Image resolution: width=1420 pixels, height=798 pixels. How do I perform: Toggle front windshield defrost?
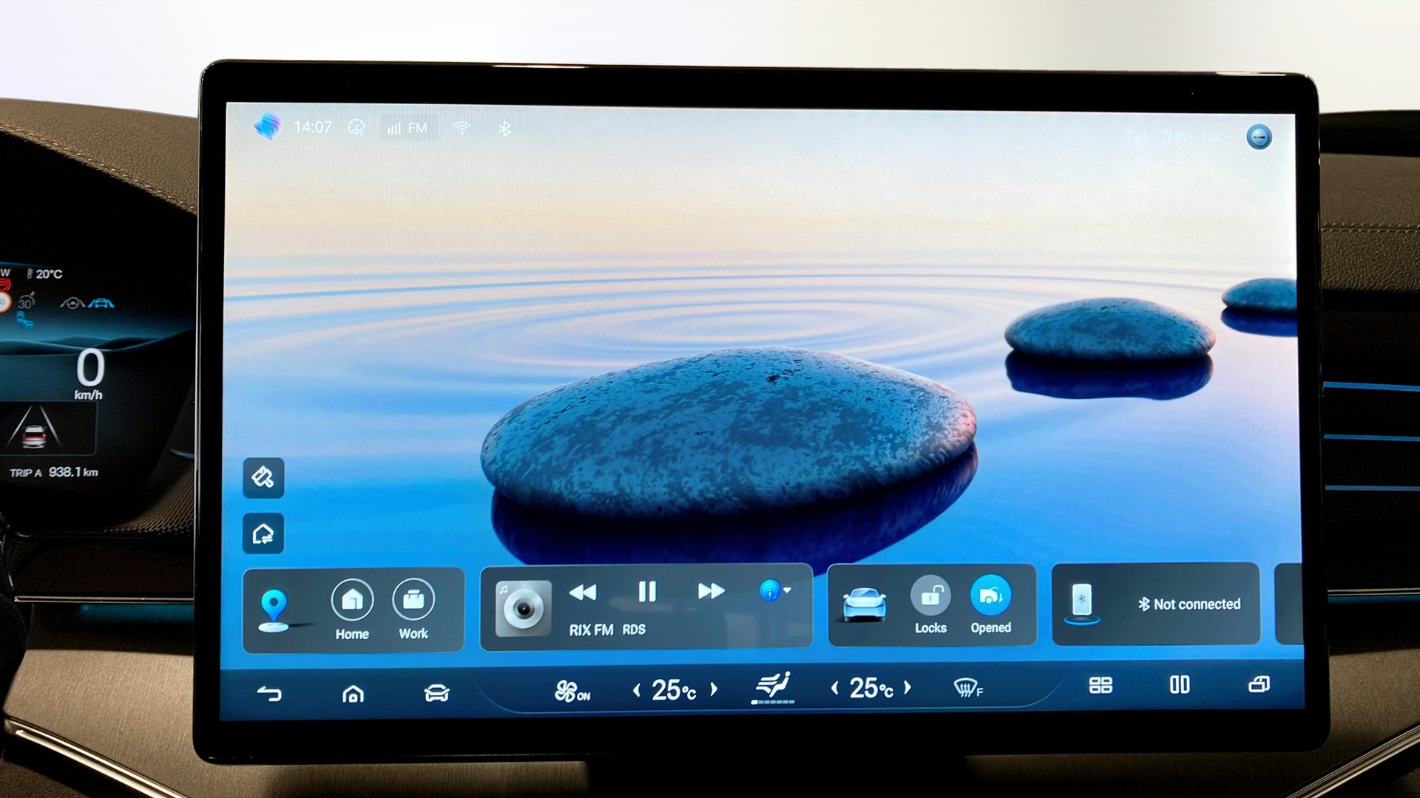(x=967, y=689)
